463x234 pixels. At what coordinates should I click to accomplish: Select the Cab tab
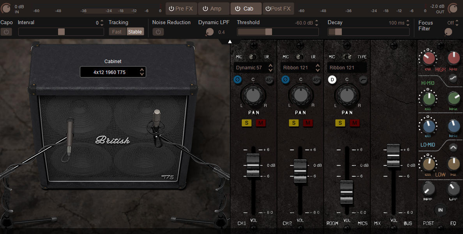tap(246, 9)
